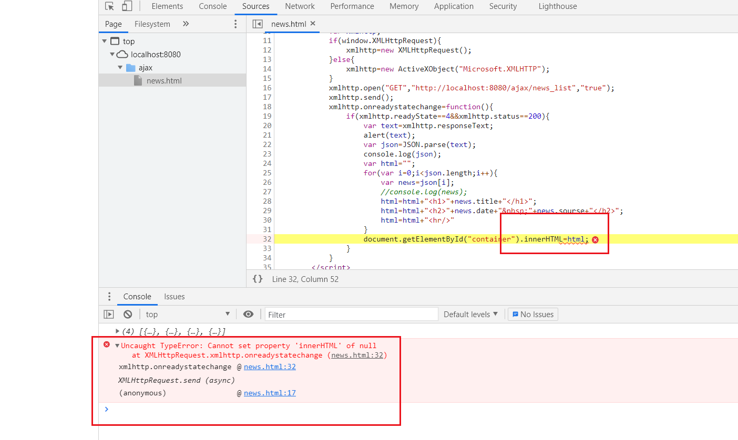The image size is (738, 440).
Task: Select the news.html editor tab
Action: click(x=289, y=24)
